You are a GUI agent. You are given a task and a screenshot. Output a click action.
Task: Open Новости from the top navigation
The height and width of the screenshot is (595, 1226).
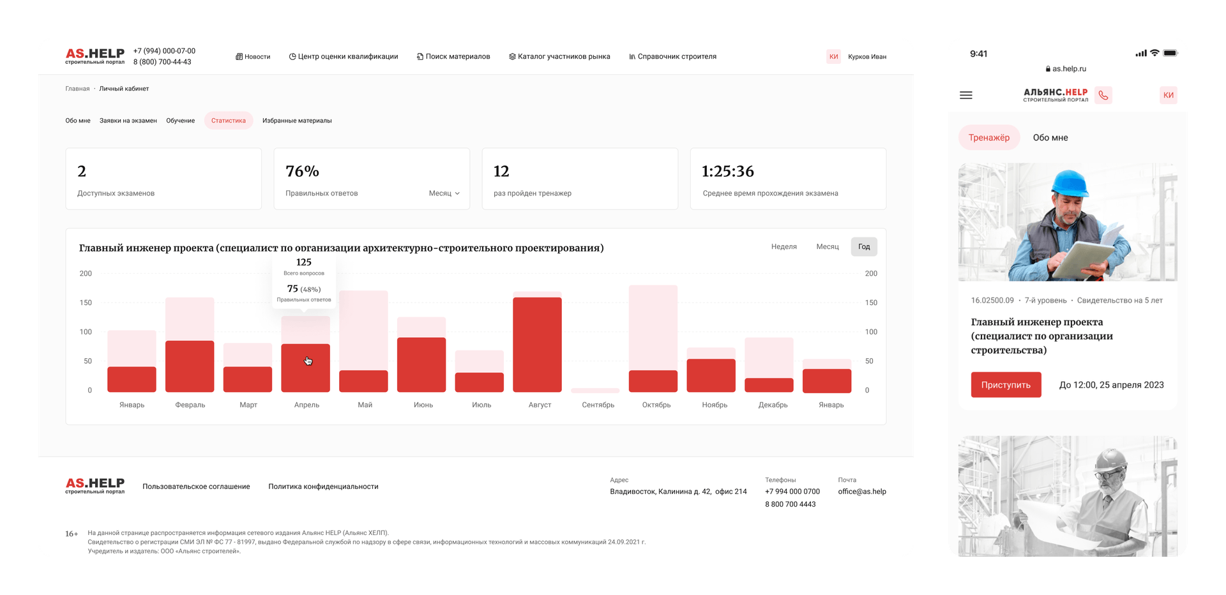click(x=253, y=57)
